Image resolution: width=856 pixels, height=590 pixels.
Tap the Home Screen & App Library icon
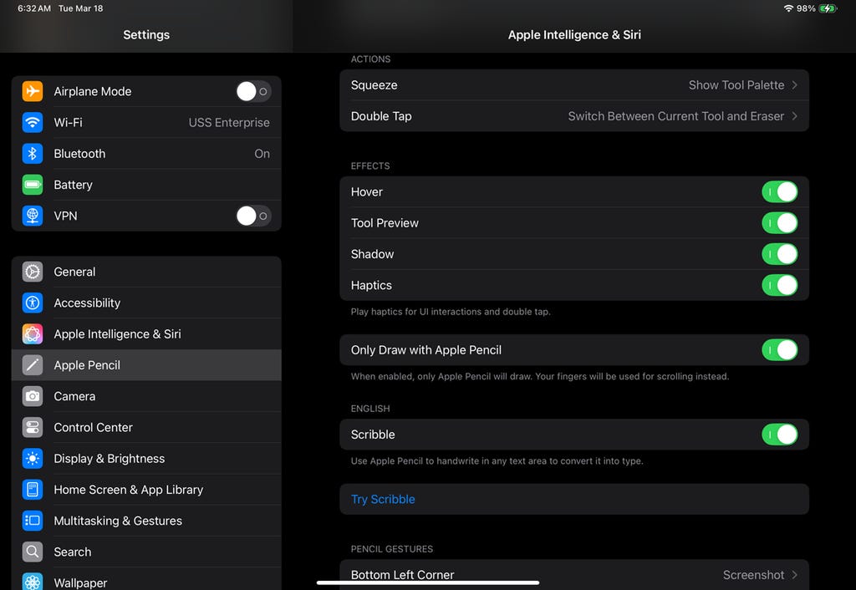(x=33, y=490)
